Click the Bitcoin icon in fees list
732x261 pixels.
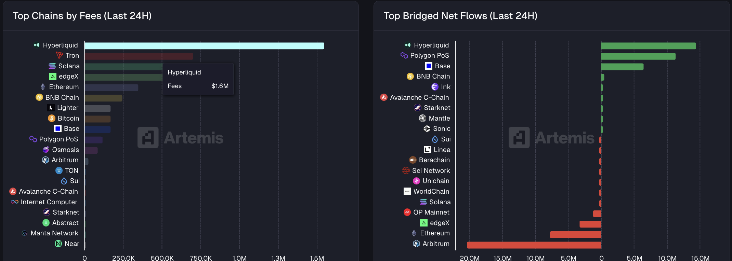point(52,118)
